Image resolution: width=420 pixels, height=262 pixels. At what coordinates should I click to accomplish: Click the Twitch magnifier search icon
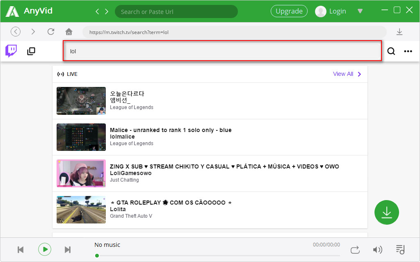click(x=391, y=51)
